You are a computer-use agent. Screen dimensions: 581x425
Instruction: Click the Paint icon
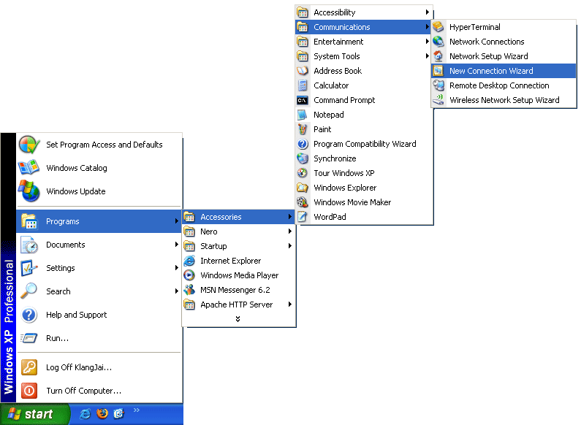(303, 129)
